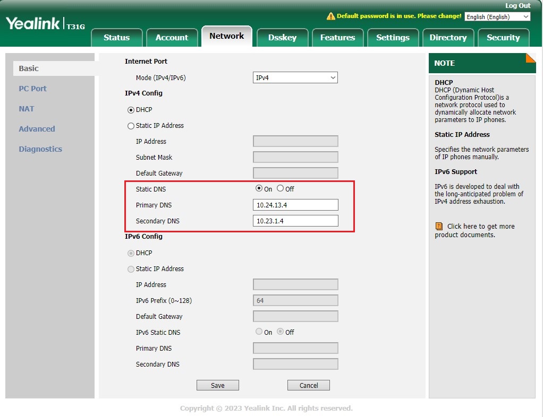Click the Yealink logo
The image size is (543, 417).
pyautogui.click(x=33, y=24)
